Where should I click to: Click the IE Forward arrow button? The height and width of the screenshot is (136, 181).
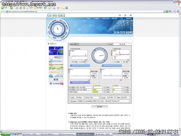coord(11,8)
